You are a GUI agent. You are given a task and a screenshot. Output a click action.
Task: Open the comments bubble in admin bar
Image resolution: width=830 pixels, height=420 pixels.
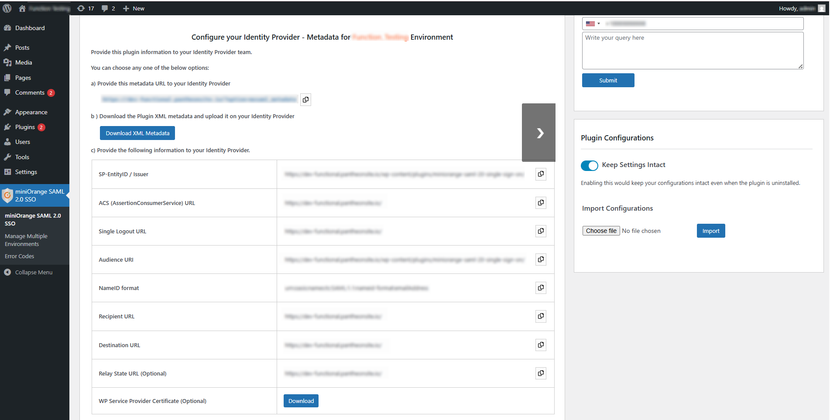[x=105, y=8]
